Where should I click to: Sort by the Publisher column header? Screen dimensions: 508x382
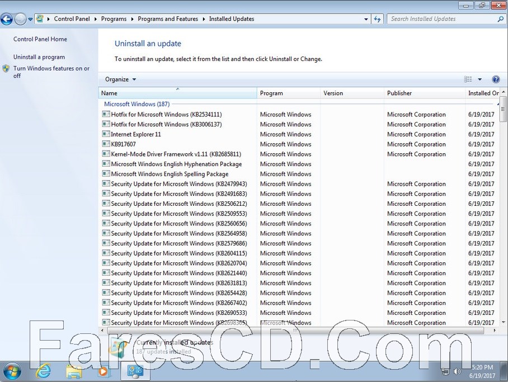[425, 93]
